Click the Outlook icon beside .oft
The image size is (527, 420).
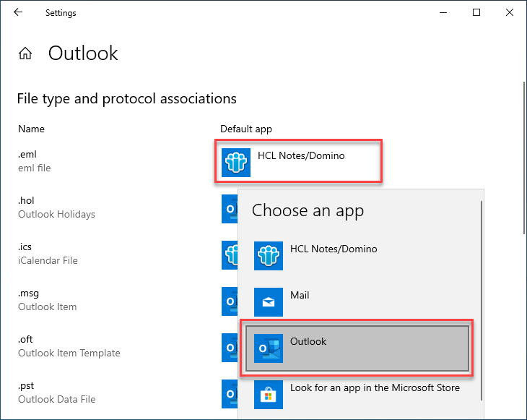(230, 347)
